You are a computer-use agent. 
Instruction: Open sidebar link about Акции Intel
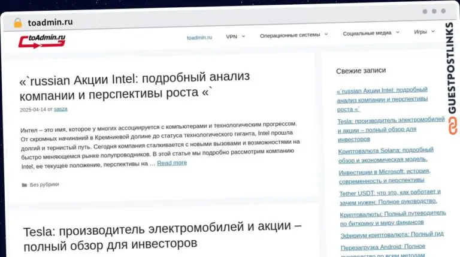tap(382, 99)
